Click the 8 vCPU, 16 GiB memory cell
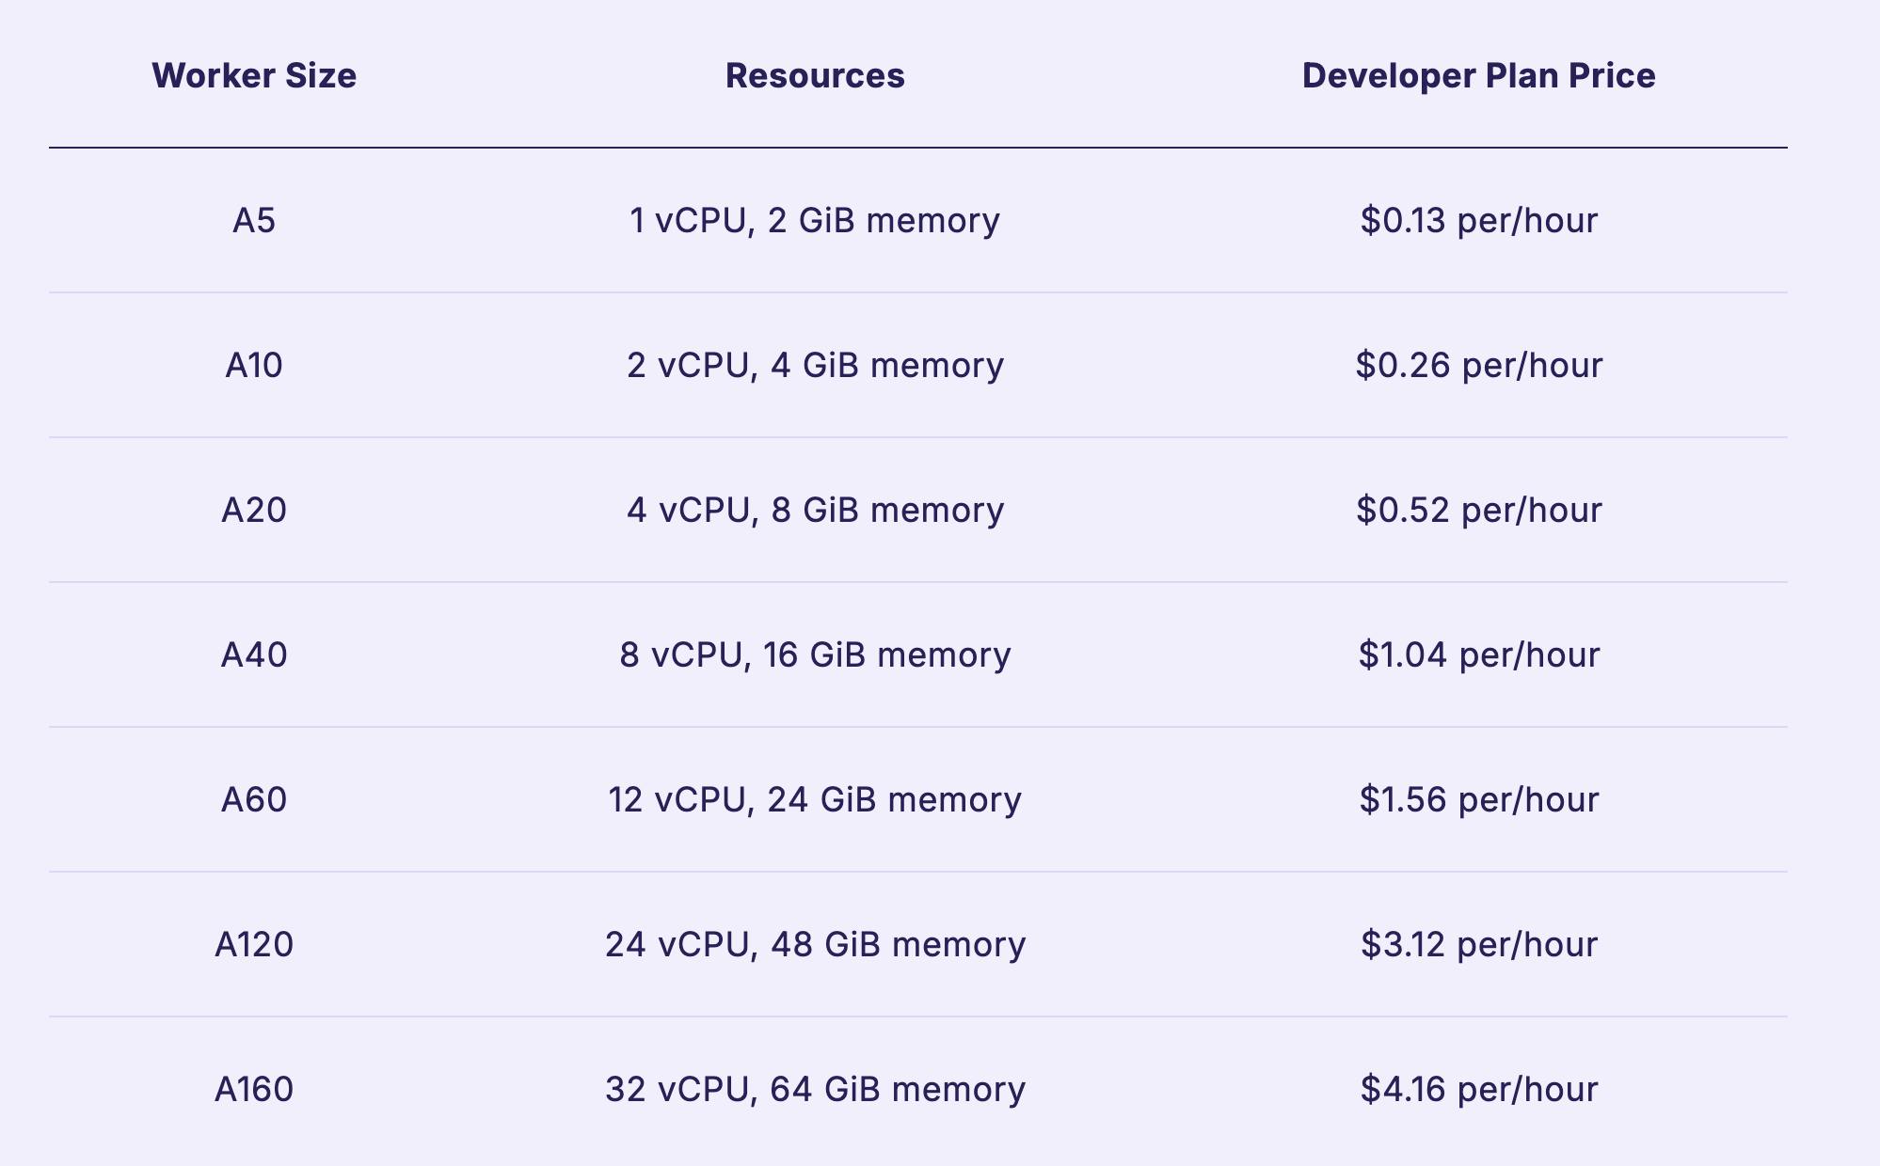 pos(815,655)
